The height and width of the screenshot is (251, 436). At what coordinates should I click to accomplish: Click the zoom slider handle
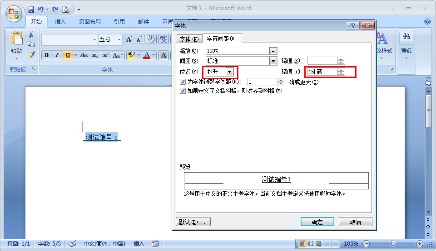392,244
